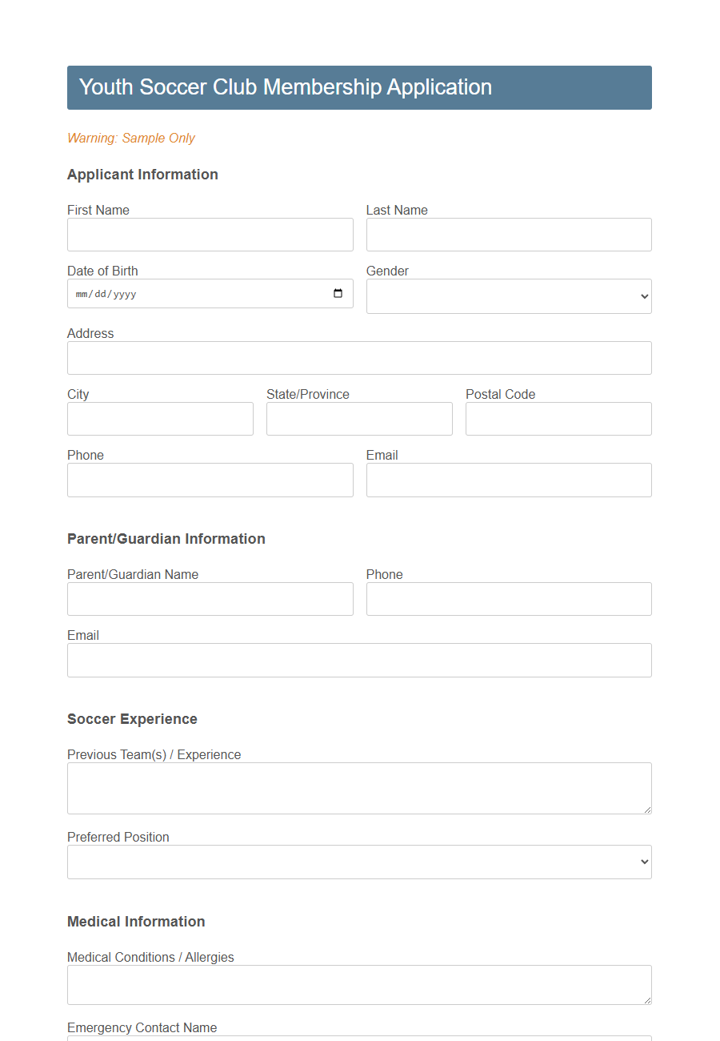Open the Gender dropdown

[509, 296]
